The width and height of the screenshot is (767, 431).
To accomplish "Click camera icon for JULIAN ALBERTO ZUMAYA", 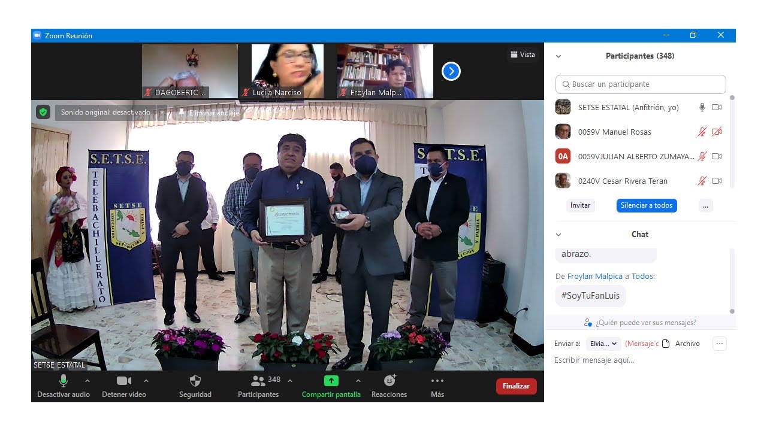I will (x=717, y=156).
